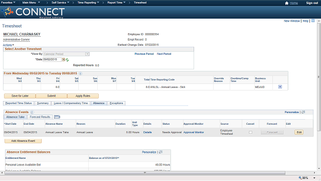This screenshot has height=181, width=321.
Task: Tick the Cancel checkbox for Annual Leave Take
Action: [250, 132]
